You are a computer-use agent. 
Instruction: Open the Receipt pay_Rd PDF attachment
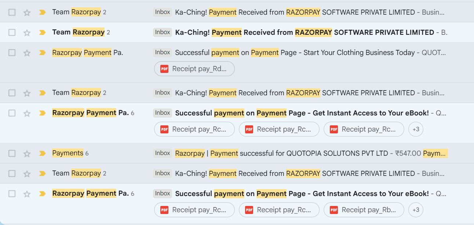coord(194,69)
